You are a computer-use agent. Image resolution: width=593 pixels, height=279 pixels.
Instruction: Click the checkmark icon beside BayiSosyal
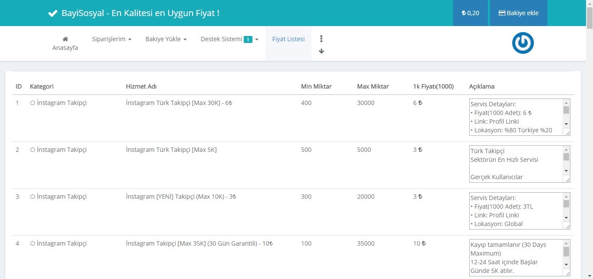point(53,13)
